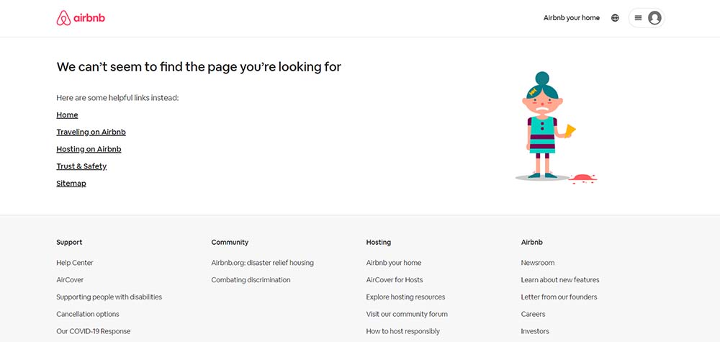Click the Investors footer link
720x342 pixels.
pyautogui.click(x=535, y=331)
